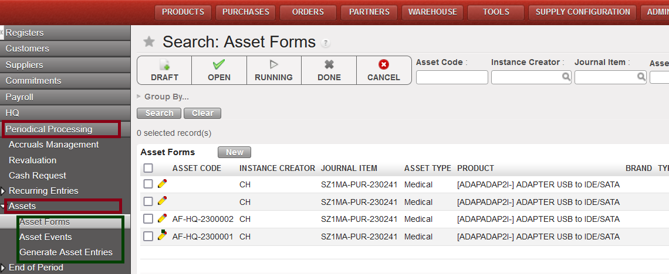Sort by the Journal Item column header

point(349,168)
